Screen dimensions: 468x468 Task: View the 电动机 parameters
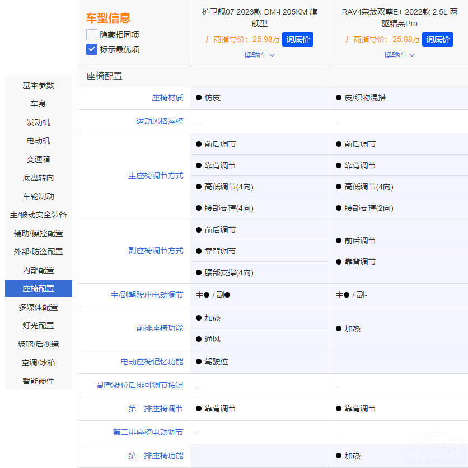pyautogui.click(x=38, y=141)
